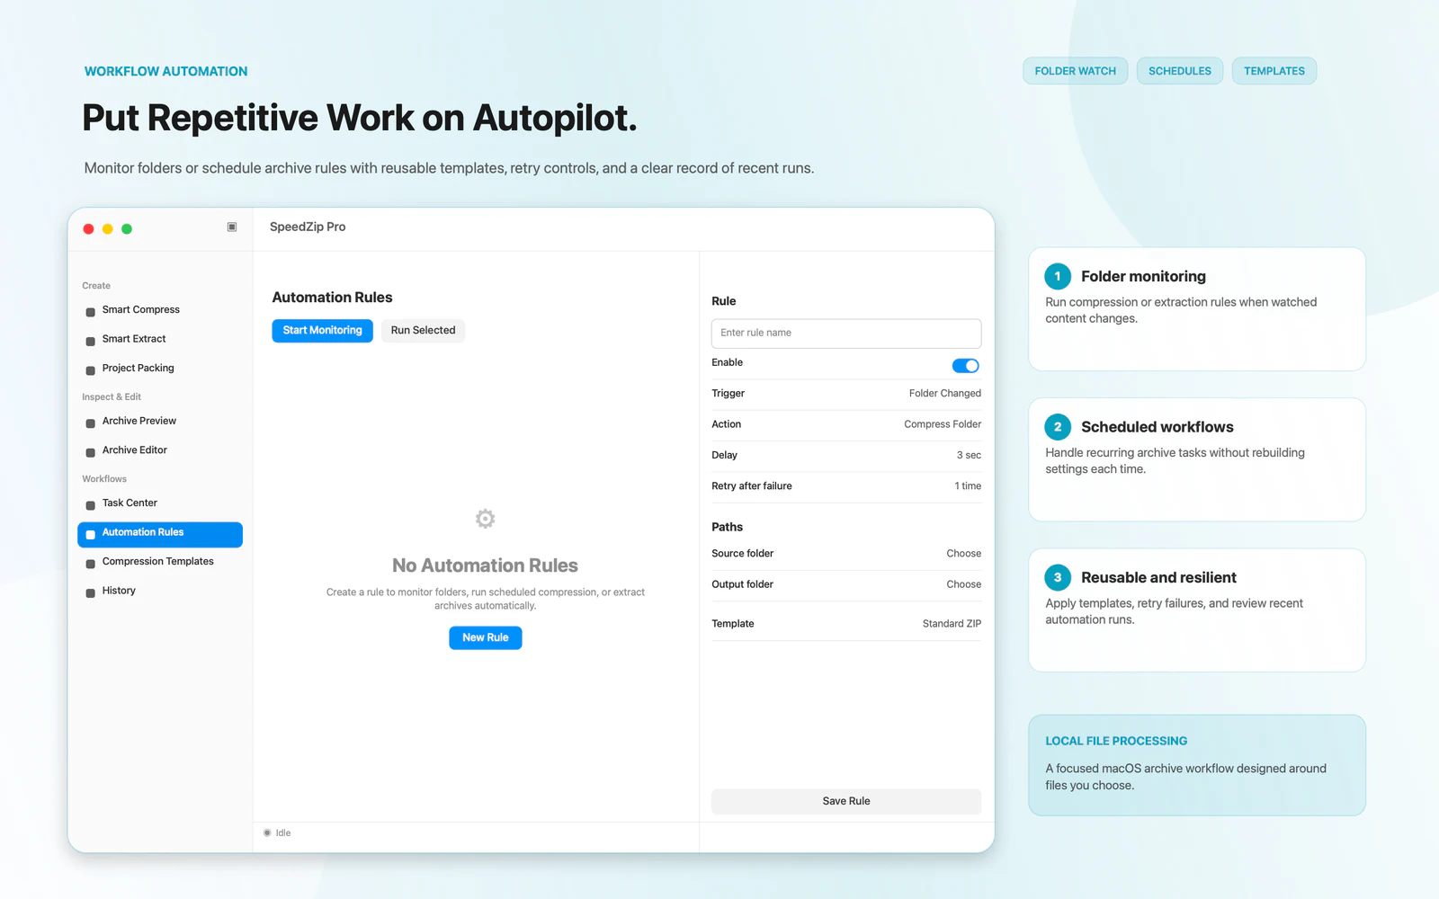Click the Archive Preview sidebar icon

[x=90, y=423]
